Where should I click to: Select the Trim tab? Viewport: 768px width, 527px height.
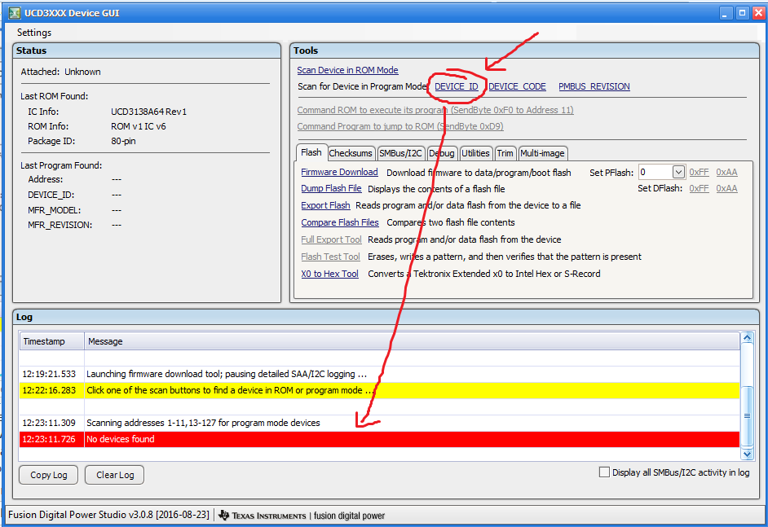tap(505, 153)
